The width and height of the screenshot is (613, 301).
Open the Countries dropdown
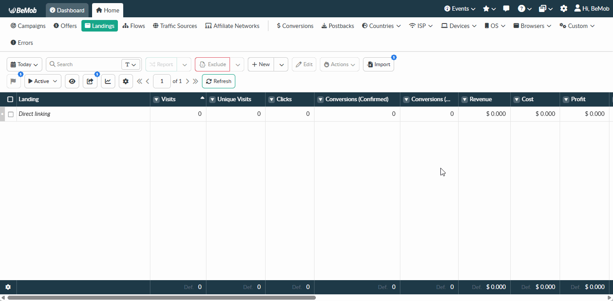tap(381, 26)
